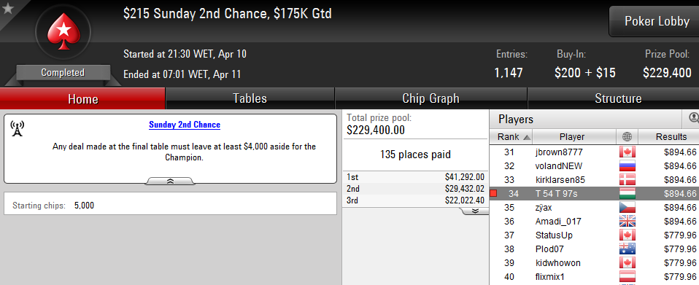The image size is (699, 285).
Task: Click the globe country column header icon
Action: [x=627, y=137]
